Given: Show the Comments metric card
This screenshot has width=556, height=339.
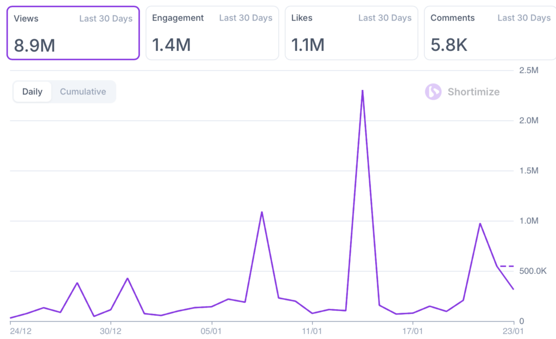Looking at the screenshot, I should click(x=490, y=33).
